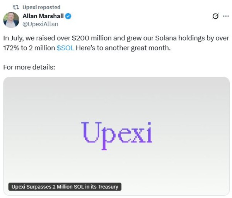Click the repost arrows icon above the tweet
Image resolution: width=232 pixels, height=198 pixels.
16,7
